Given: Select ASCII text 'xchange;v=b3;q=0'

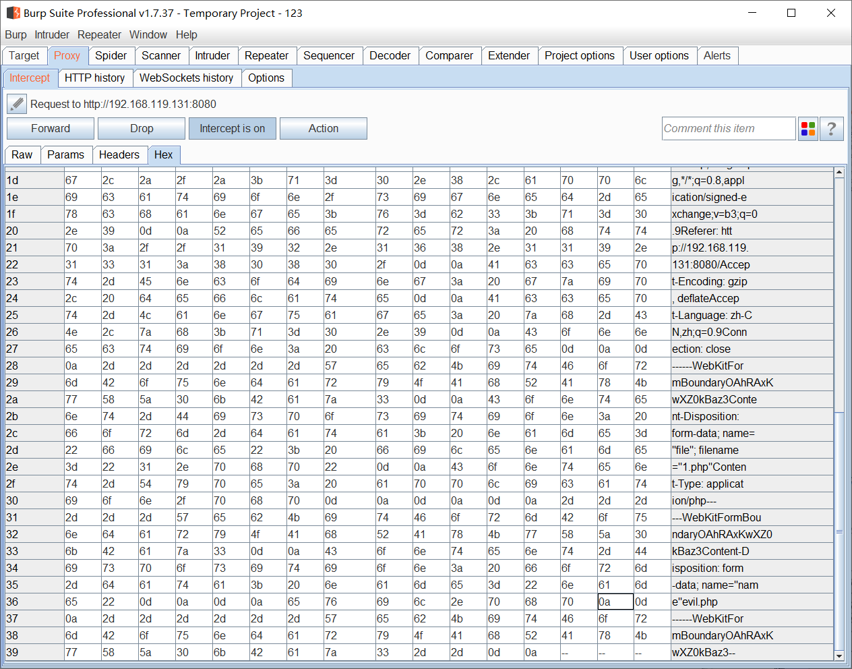Looking at the screenshot, I should [714, 214].
